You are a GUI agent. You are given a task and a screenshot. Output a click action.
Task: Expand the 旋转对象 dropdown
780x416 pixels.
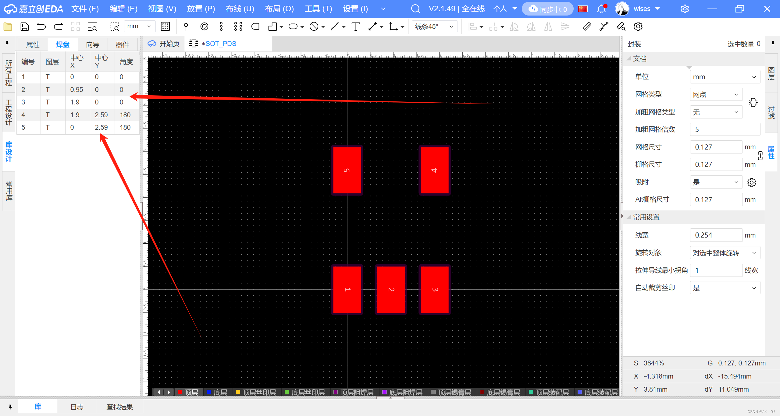pos(725,253)
